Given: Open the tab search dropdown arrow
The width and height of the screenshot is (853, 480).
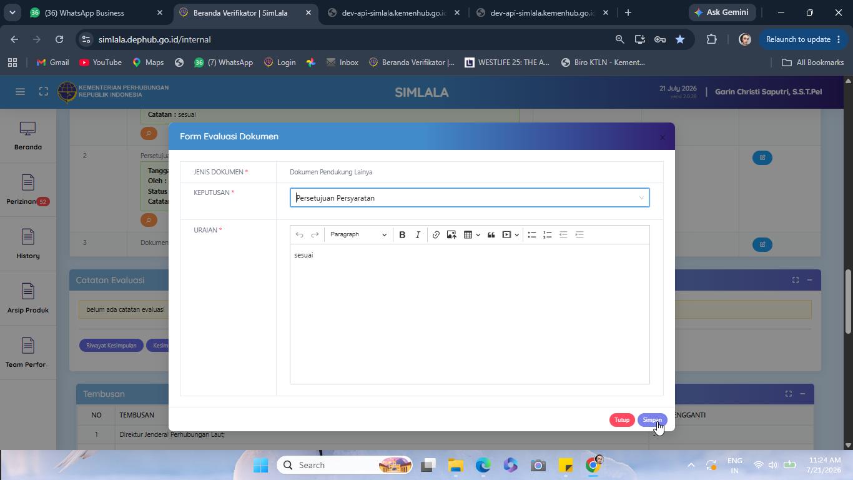Looking at the screenshot, I should 12,12.
